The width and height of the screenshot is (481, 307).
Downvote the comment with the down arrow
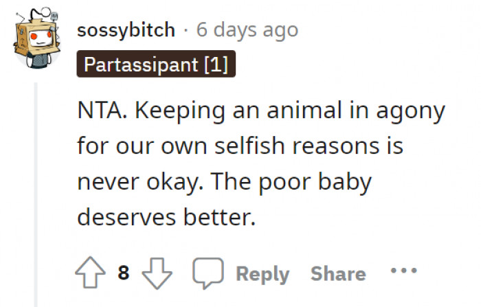[x=157, y=273]
